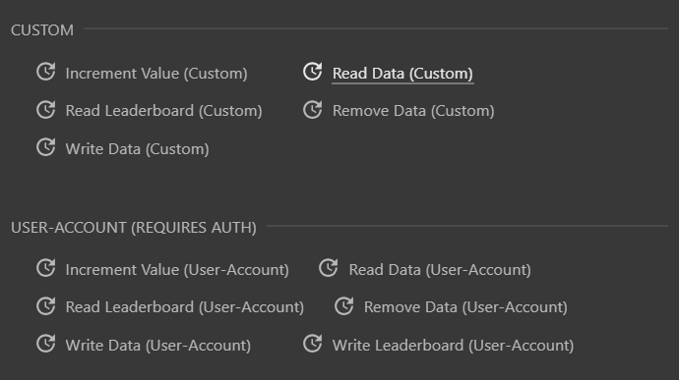Open Write Data (User-Account) text link
This screenshot has height=380, width=679.
pyautogui.click(x=158, y=346)
